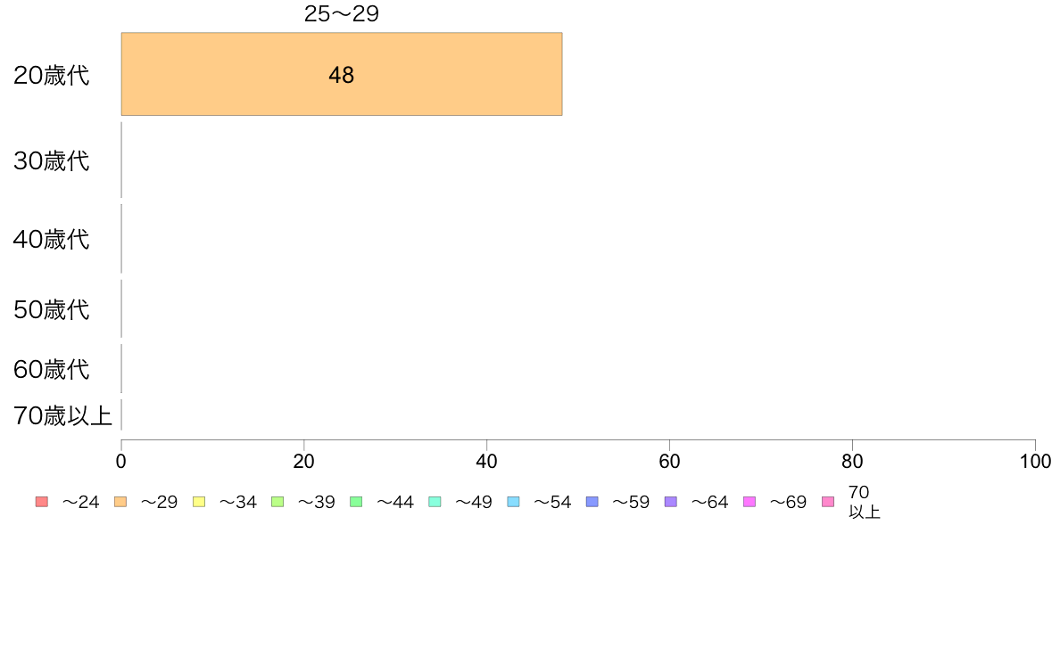
Task: Click the ~44 green legend swatch
Action: click(356, 502)
